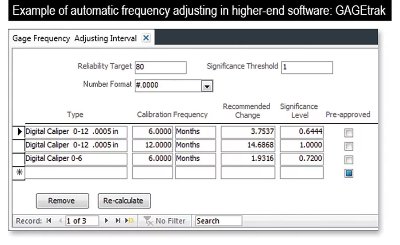Tick Pre-approved for the 14.6868 row
Image resolution: width=400 pixels, height=245 pixels.
tap(349, 146)
